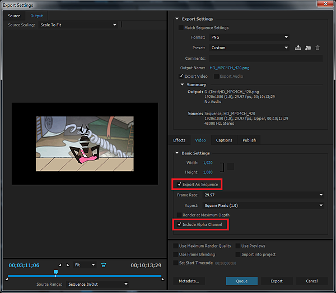Image resolution: width=336 pixels, height=293 pixels.
Task: Click the Width value 1,920
Action: pos(208,163)
